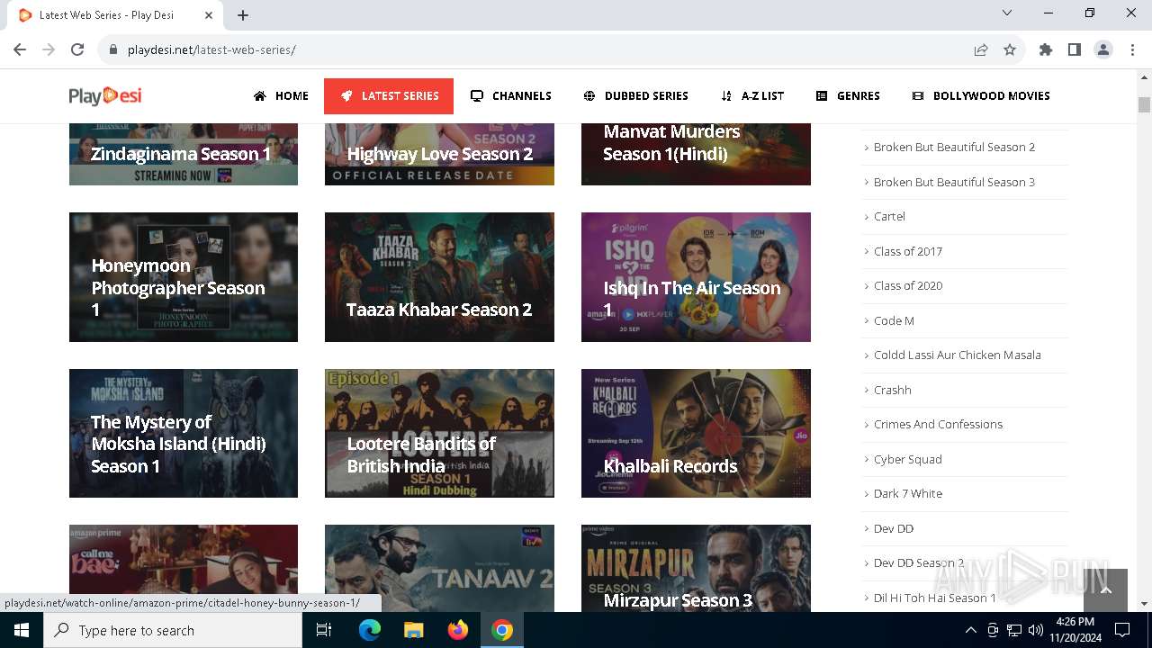Go back using browser back arrow

(20, 49)
